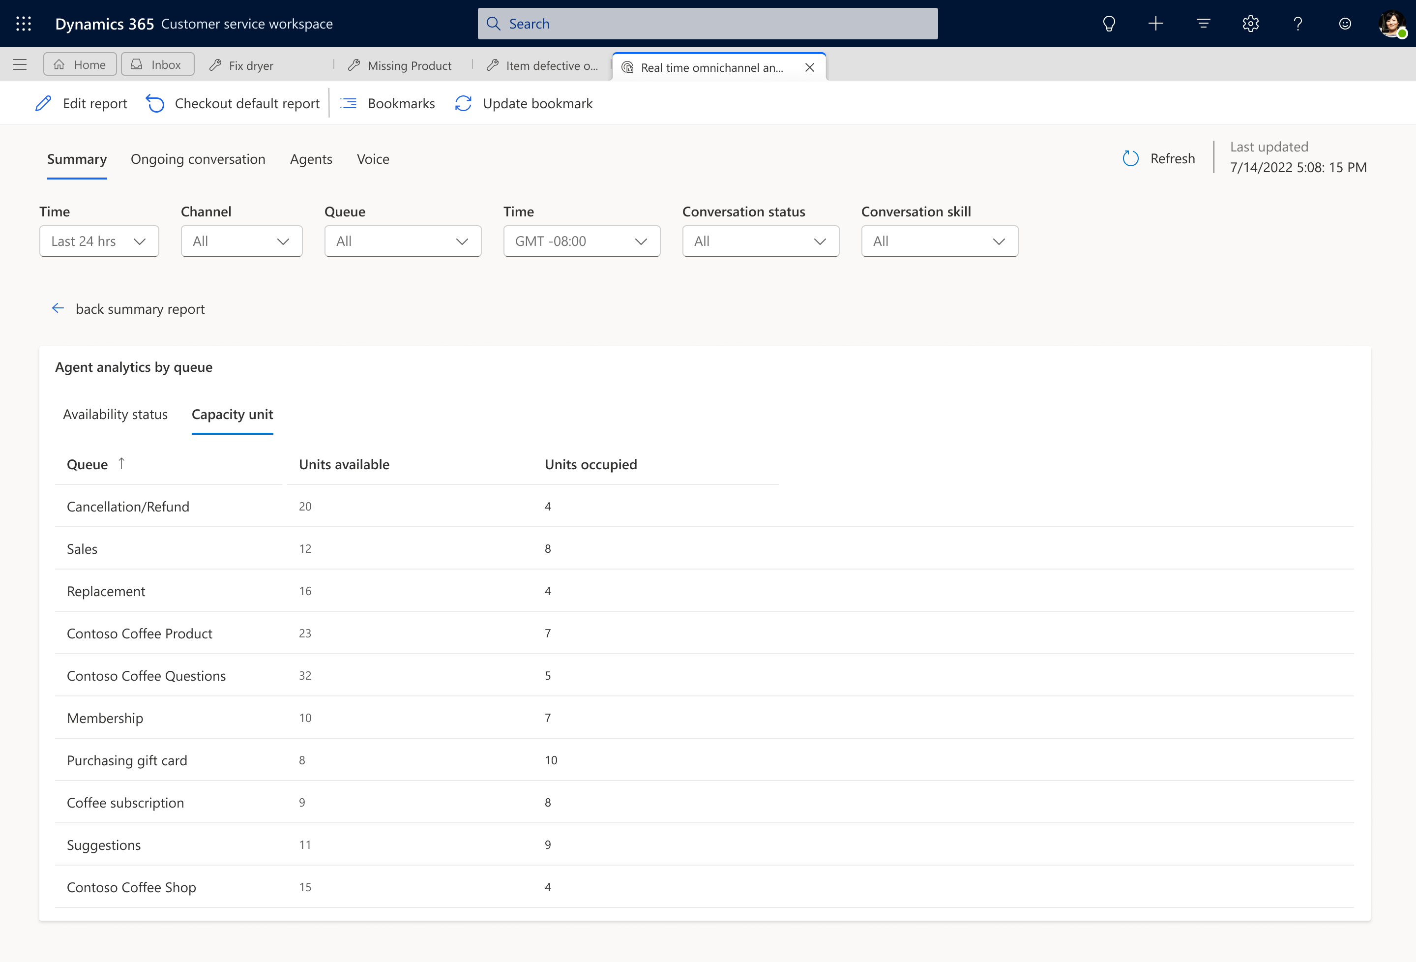Click the Bookmarks icon
The image size is (1416, 962).
point(350,103)
